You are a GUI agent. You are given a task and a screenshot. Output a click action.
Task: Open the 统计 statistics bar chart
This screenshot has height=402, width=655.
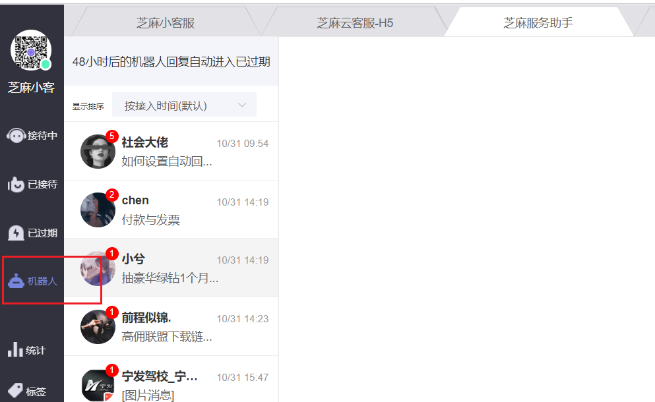tap(26, 350)
